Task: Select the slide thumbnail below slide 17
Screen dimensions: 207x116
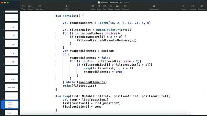Action: 12,112
